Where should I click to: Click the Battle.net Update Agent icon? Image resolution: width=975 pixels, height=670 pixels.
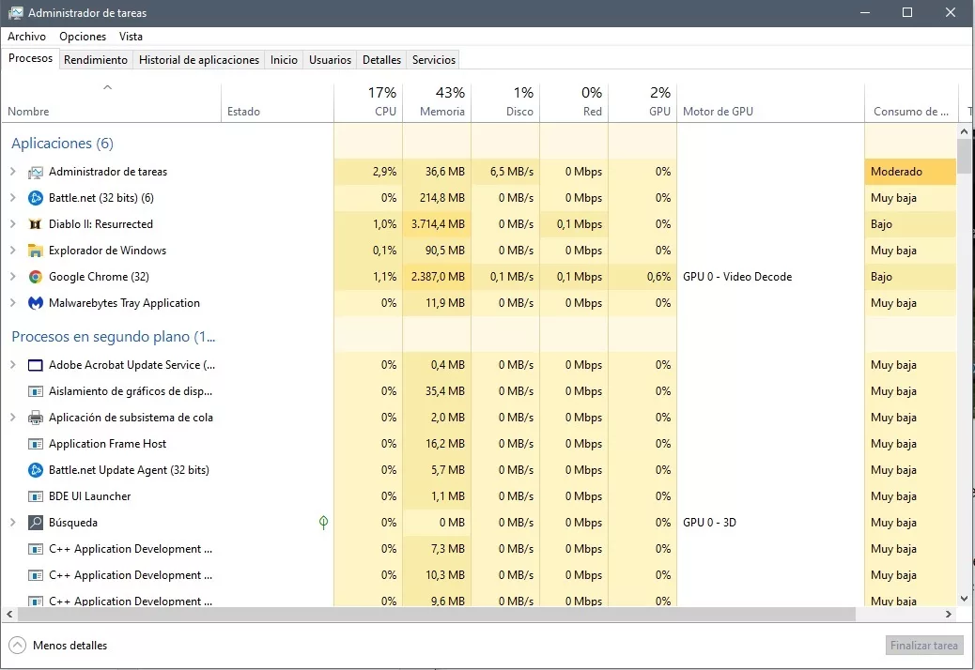point(36,470)
